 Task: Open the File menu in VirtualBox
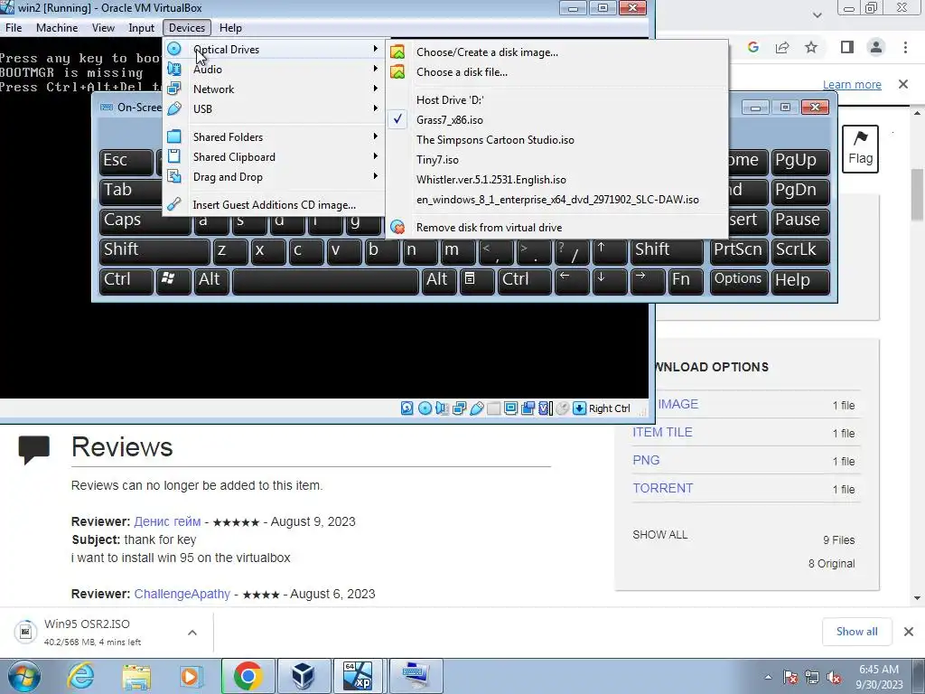click(x=14, y=28)
